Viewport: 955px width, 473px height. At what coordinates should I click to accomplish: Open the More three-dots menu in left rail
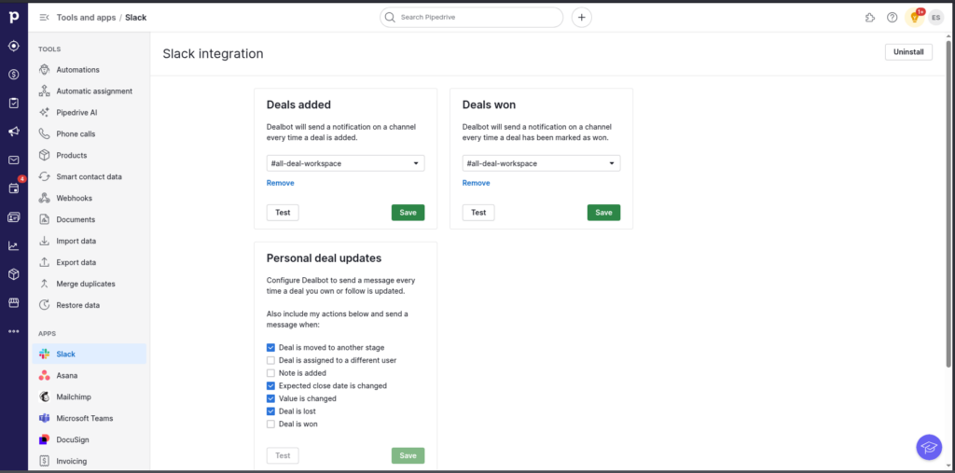(x=13, y=331)
